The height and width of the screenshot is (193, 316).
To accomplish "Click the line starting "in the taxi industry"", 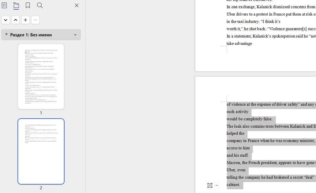I will (x=253, y=21).
